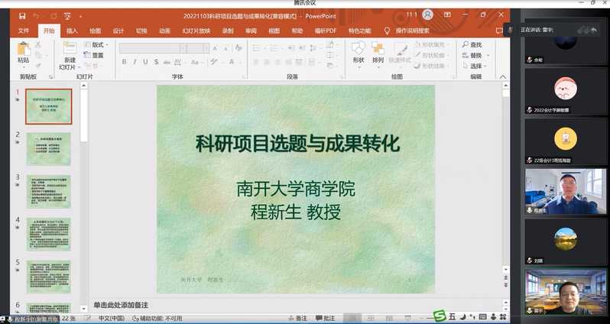Switch to the 插入 (Insert) tab

pyautogui.click(x=72, y=31)
